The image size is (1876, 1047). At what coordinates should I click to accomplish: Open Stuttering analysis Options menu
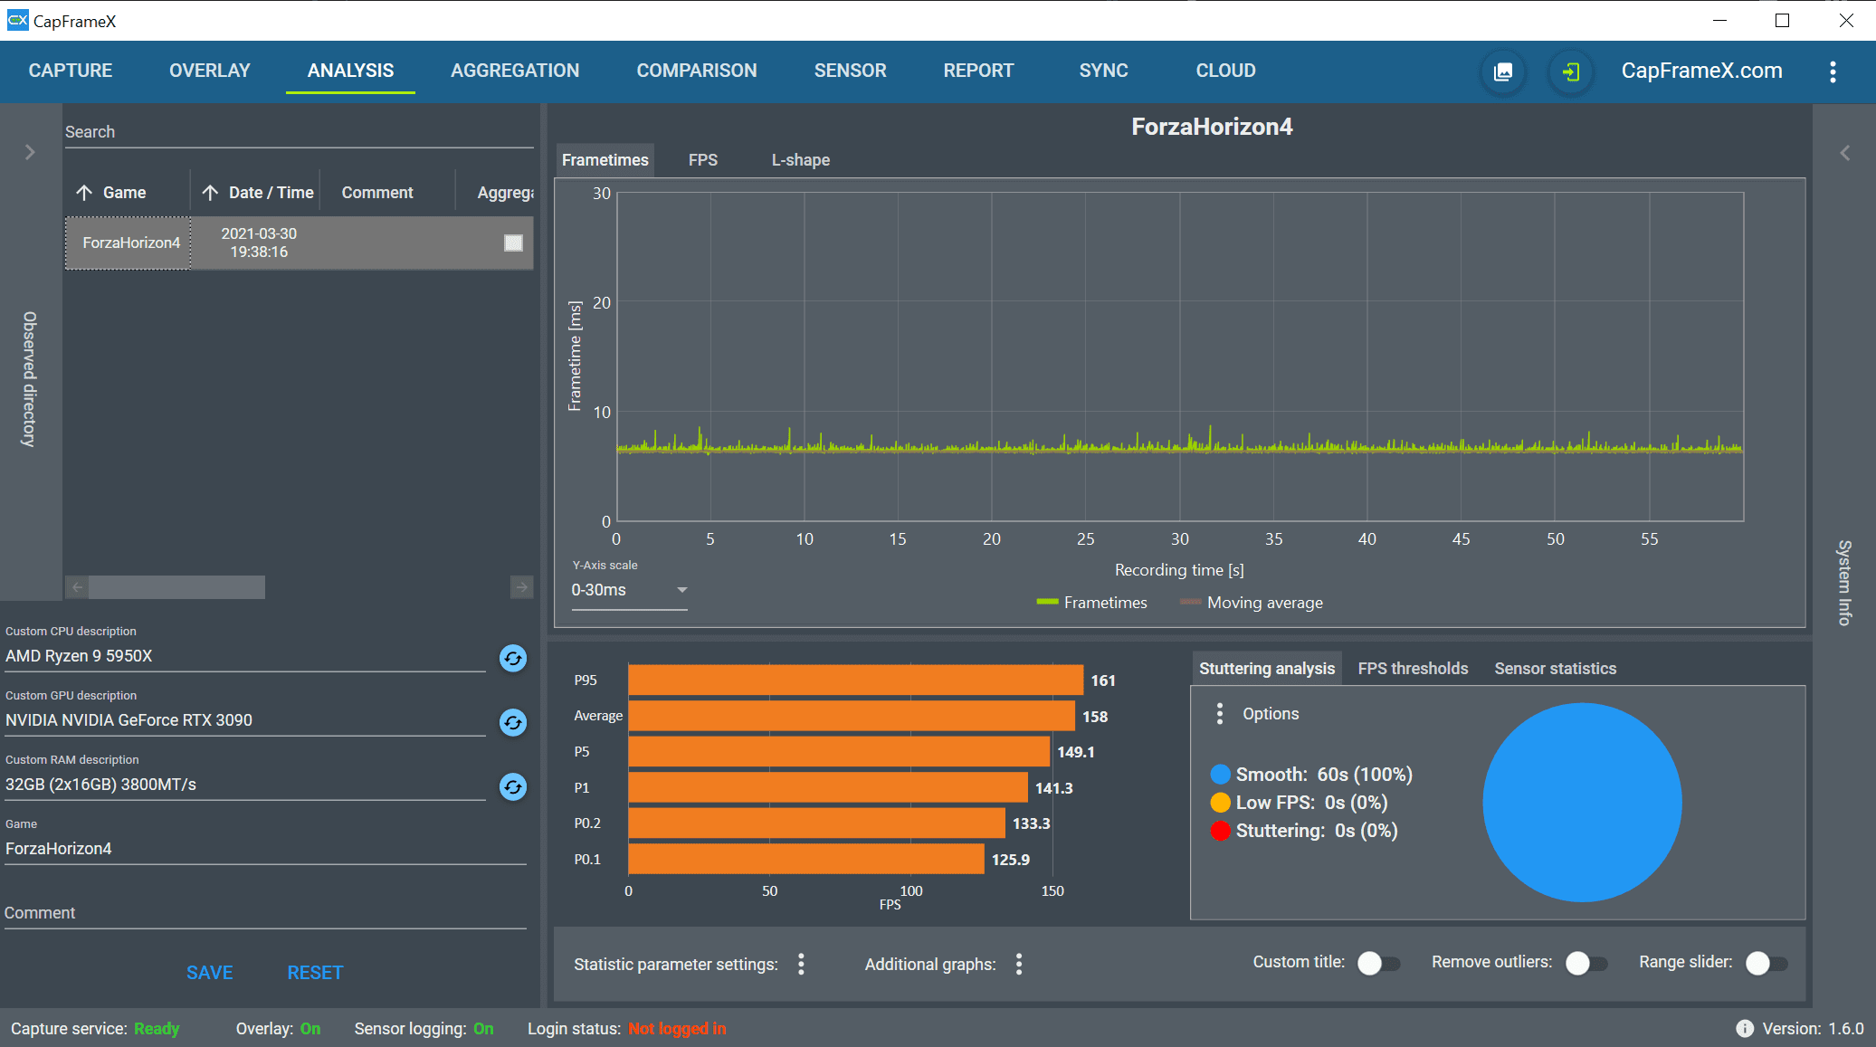(1220, 714)
